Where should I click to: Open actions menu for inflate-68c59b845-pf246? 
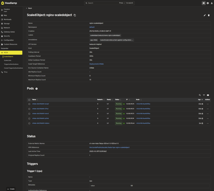tap(208, 119)
